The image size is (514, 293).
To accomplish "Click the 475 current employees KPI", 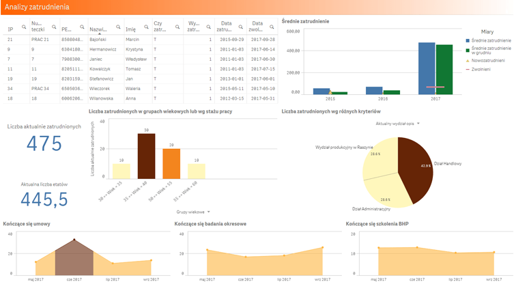I will pos(44,143).
